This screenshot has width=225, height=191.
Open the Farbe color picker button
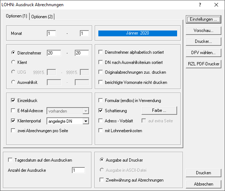pos(159,110)
